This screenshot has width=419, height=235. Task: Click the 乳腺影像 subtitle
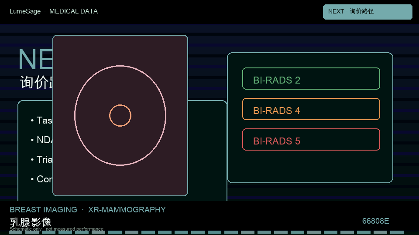point(31,222)
